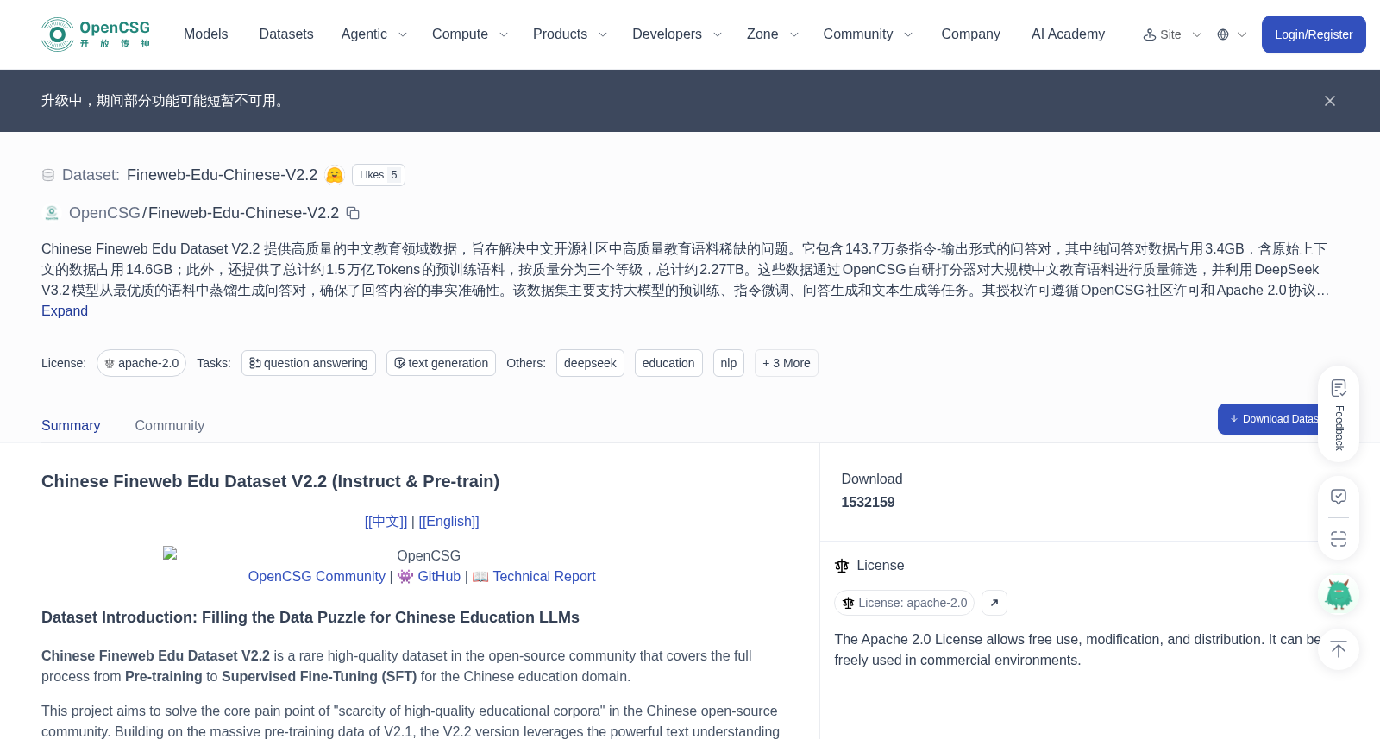Image resolution: width=1380 pixels, height=739 pixels.
Task: Switch to the Community tab below tags
Action: [x=170, y=426]
